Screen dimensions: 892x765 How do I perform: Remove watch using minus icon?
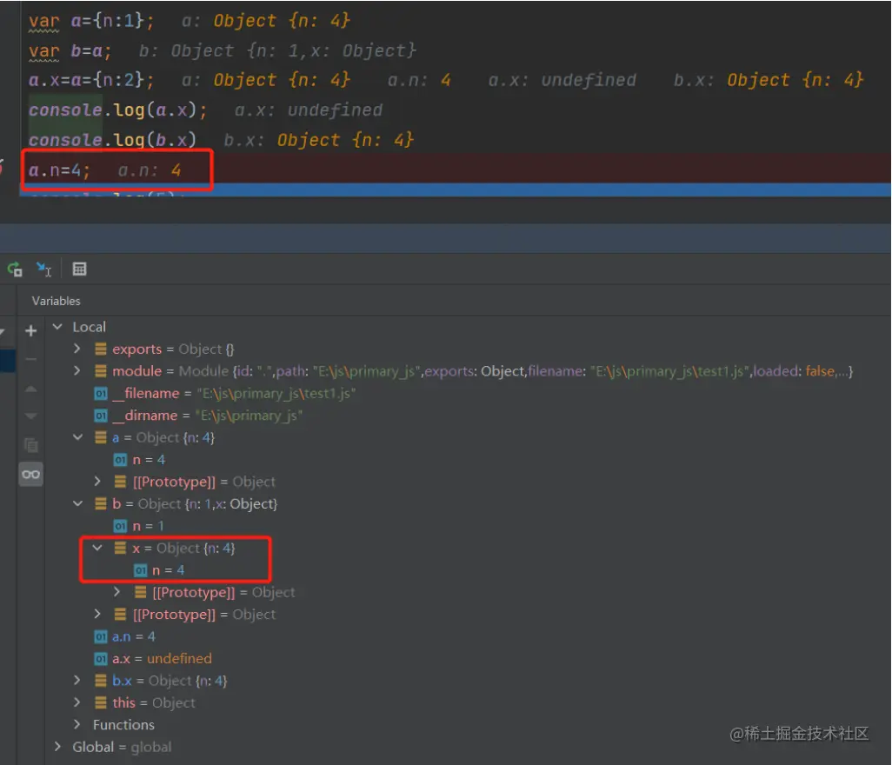[x=31, y=360]
